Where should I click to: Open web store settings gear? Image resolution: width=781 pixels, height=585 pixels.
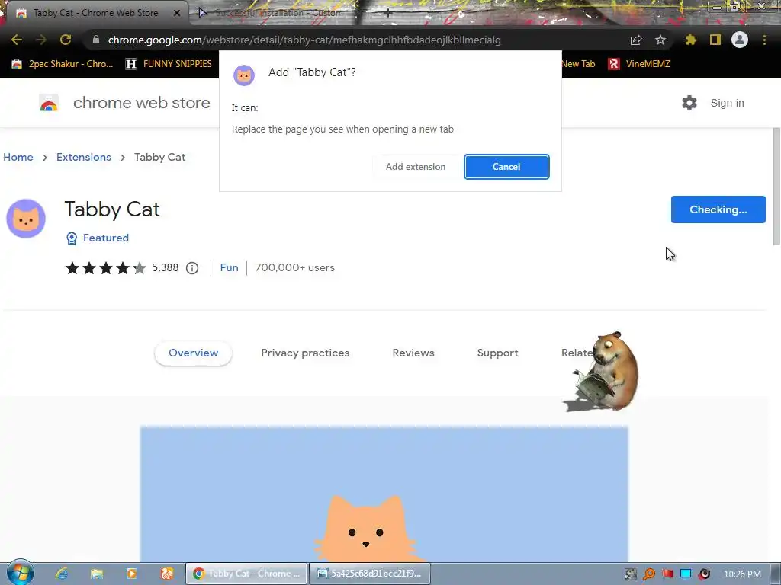(x=689, y=103)
